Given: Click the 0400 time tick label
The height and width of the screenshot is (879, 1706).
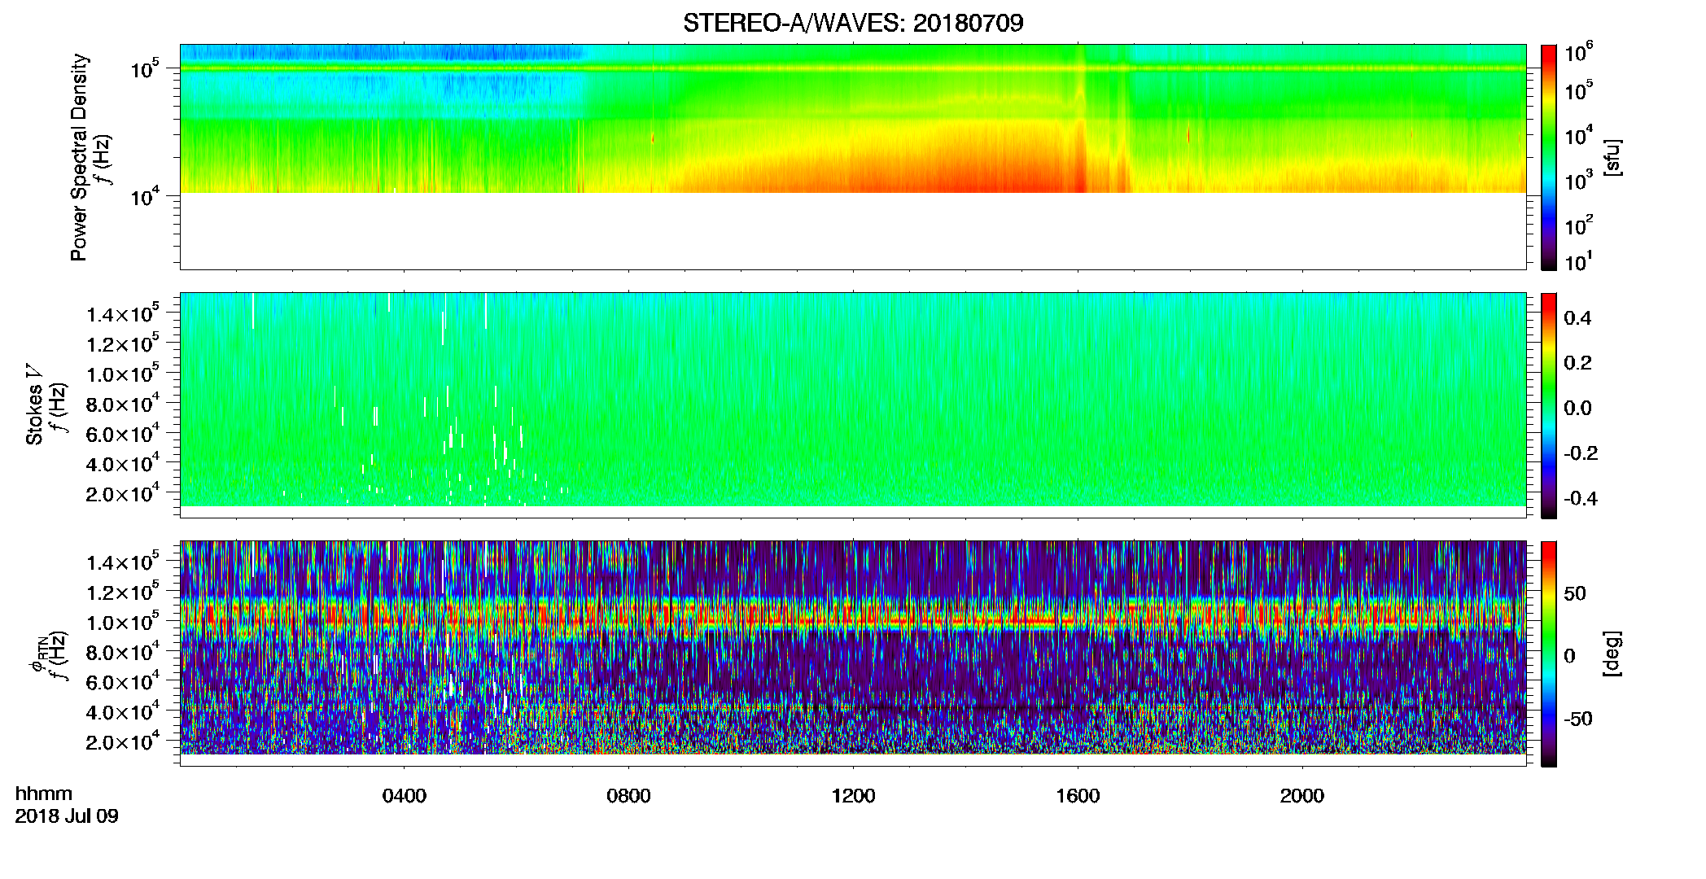Looking at the screenshot, I should tap(405, 796).
